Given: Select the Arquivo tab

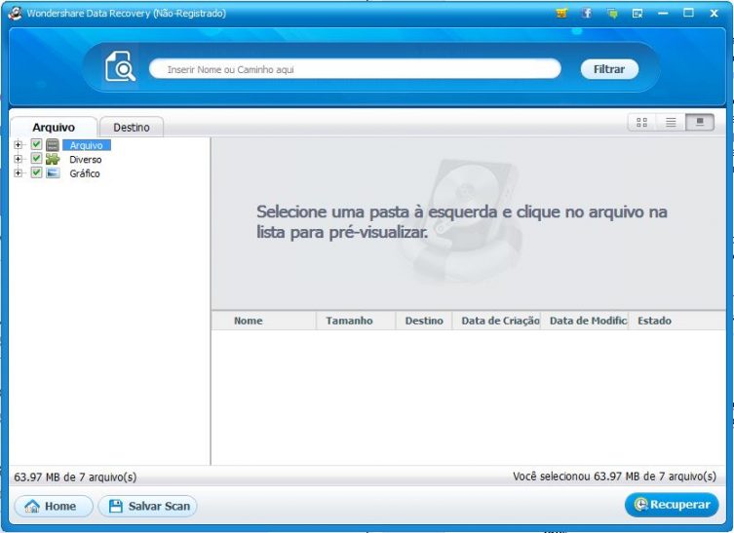Looking at the screenshot, I should pos(54,128).
